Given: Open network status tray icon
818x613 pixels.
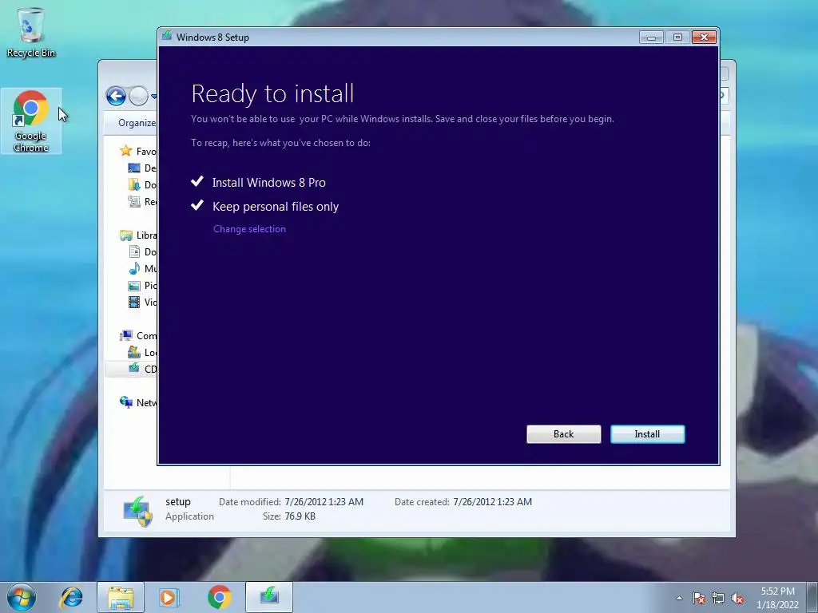Looking at the screenshot, I should 718,599.
